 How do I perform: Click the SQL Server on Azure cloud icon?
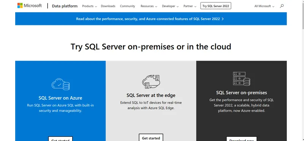[x=60, y=84]
